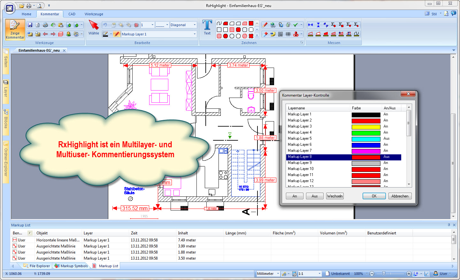Viewport: 460px width, 280px height.
Task: Toggle An/Aus state of Markup Layer 8
Action: click(387, 157)
